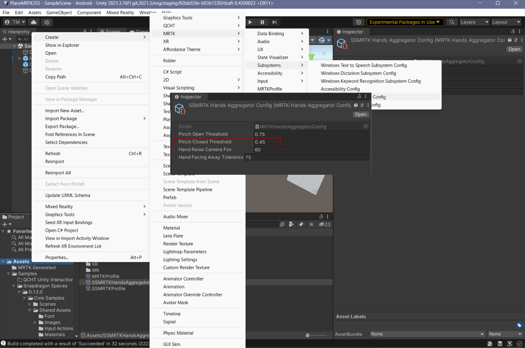Click the favorites star icon in Project toolbar
Screen dimensions: 525x348
click(x=311, y=224)
